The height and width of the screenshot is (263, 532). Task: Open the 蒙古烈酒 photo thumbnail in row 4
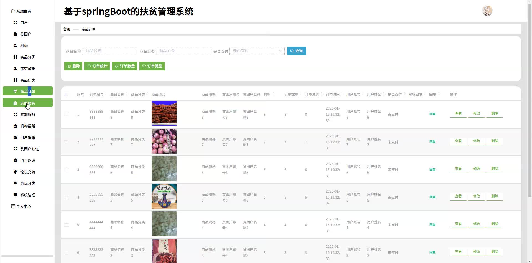pyautogui.click(x=164, y=196)
